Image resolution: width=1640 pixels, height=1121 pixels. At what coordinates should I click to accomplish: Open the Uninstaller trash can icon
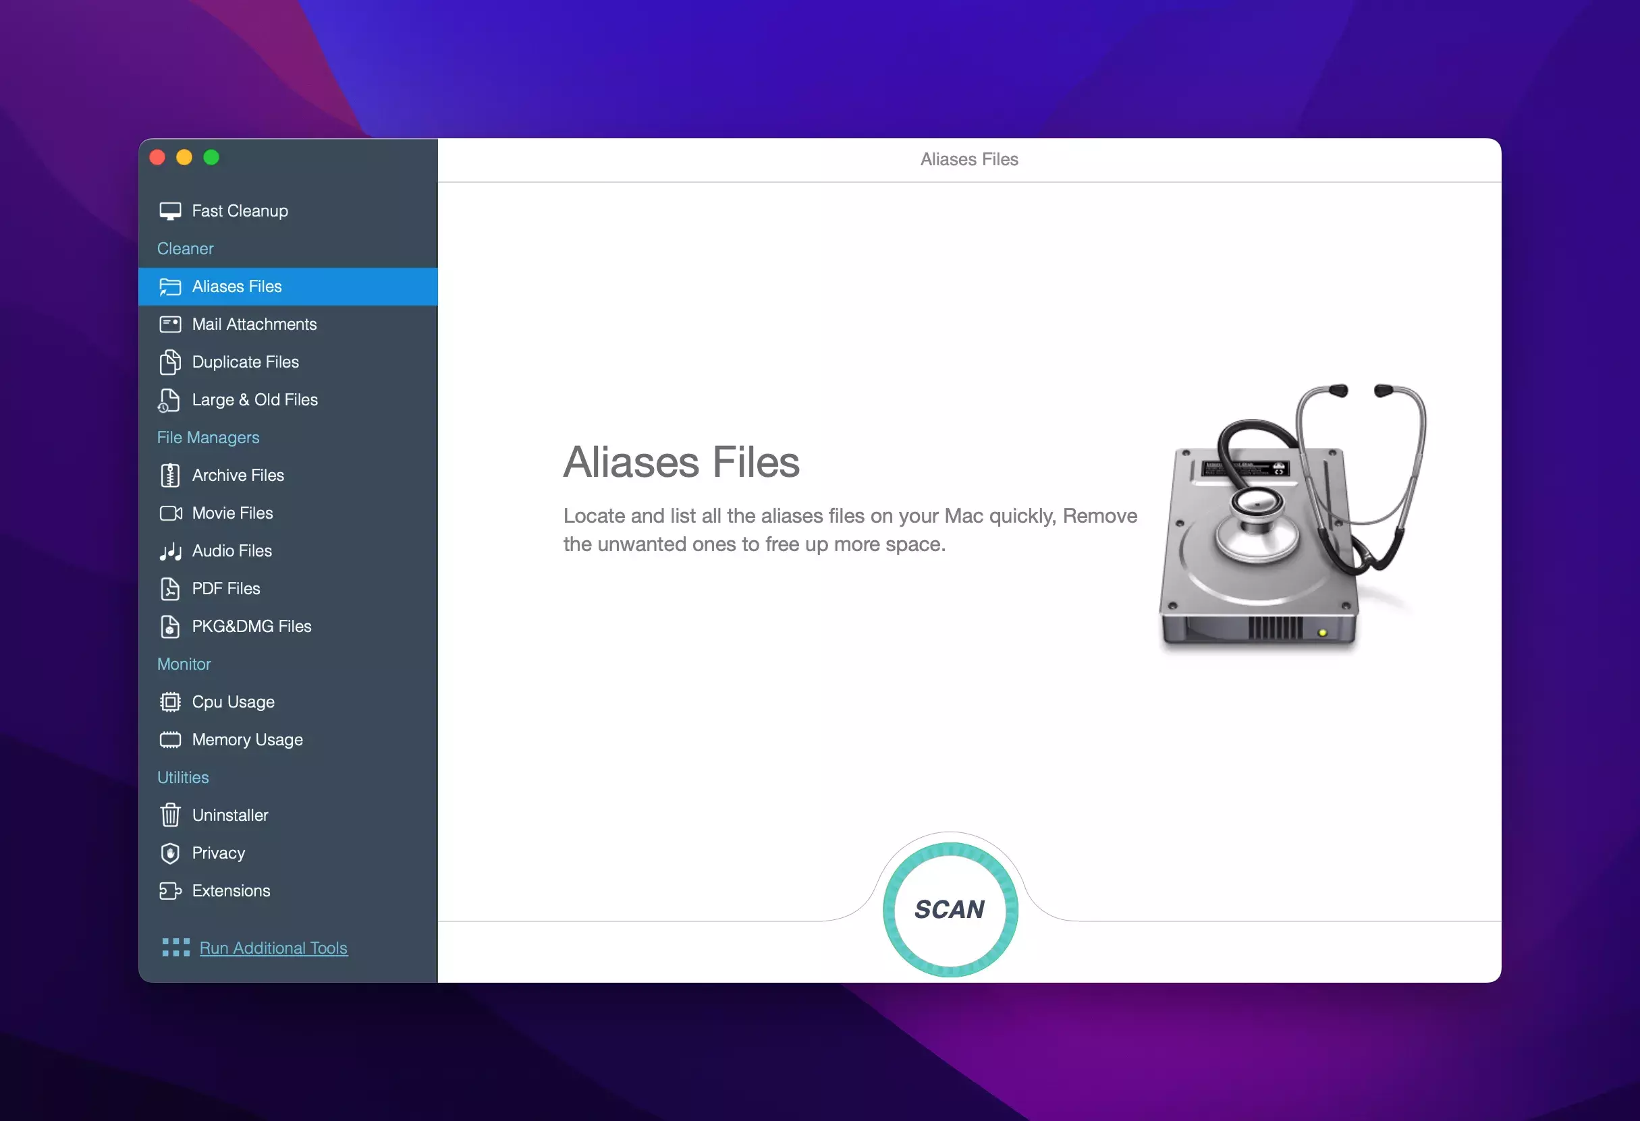coord(170,815)
